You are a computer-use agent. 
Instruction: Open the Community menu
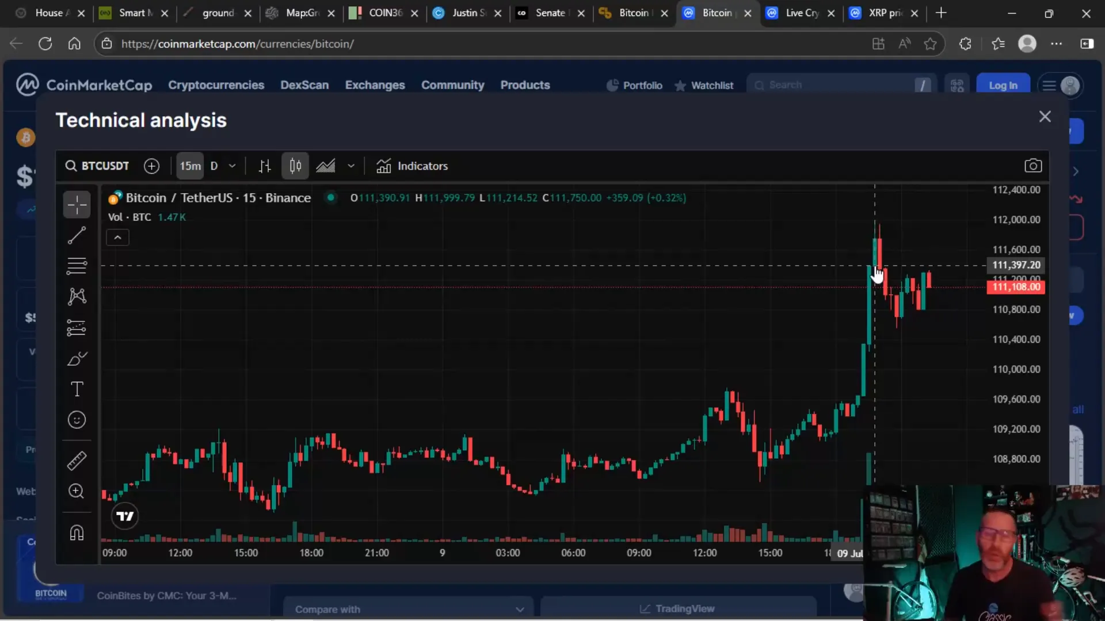click(453, 85)
